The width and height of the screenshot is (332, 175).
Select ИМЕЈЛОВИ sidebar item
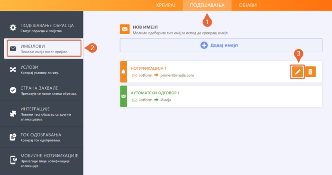(x=44, y=48)
